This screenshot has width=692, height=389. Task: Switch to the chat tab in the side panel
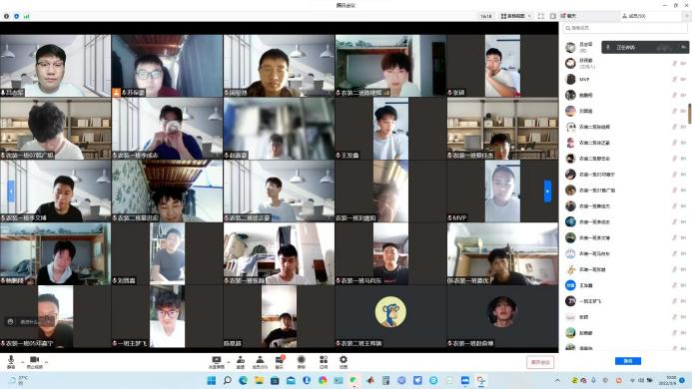[x=588, y=16]
